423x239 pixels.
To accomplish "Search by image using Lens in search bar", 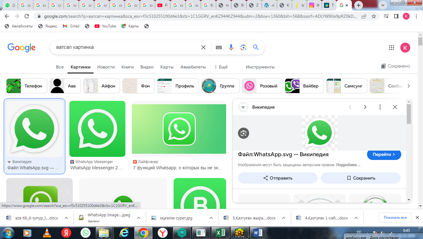I will tap(243, 47).
